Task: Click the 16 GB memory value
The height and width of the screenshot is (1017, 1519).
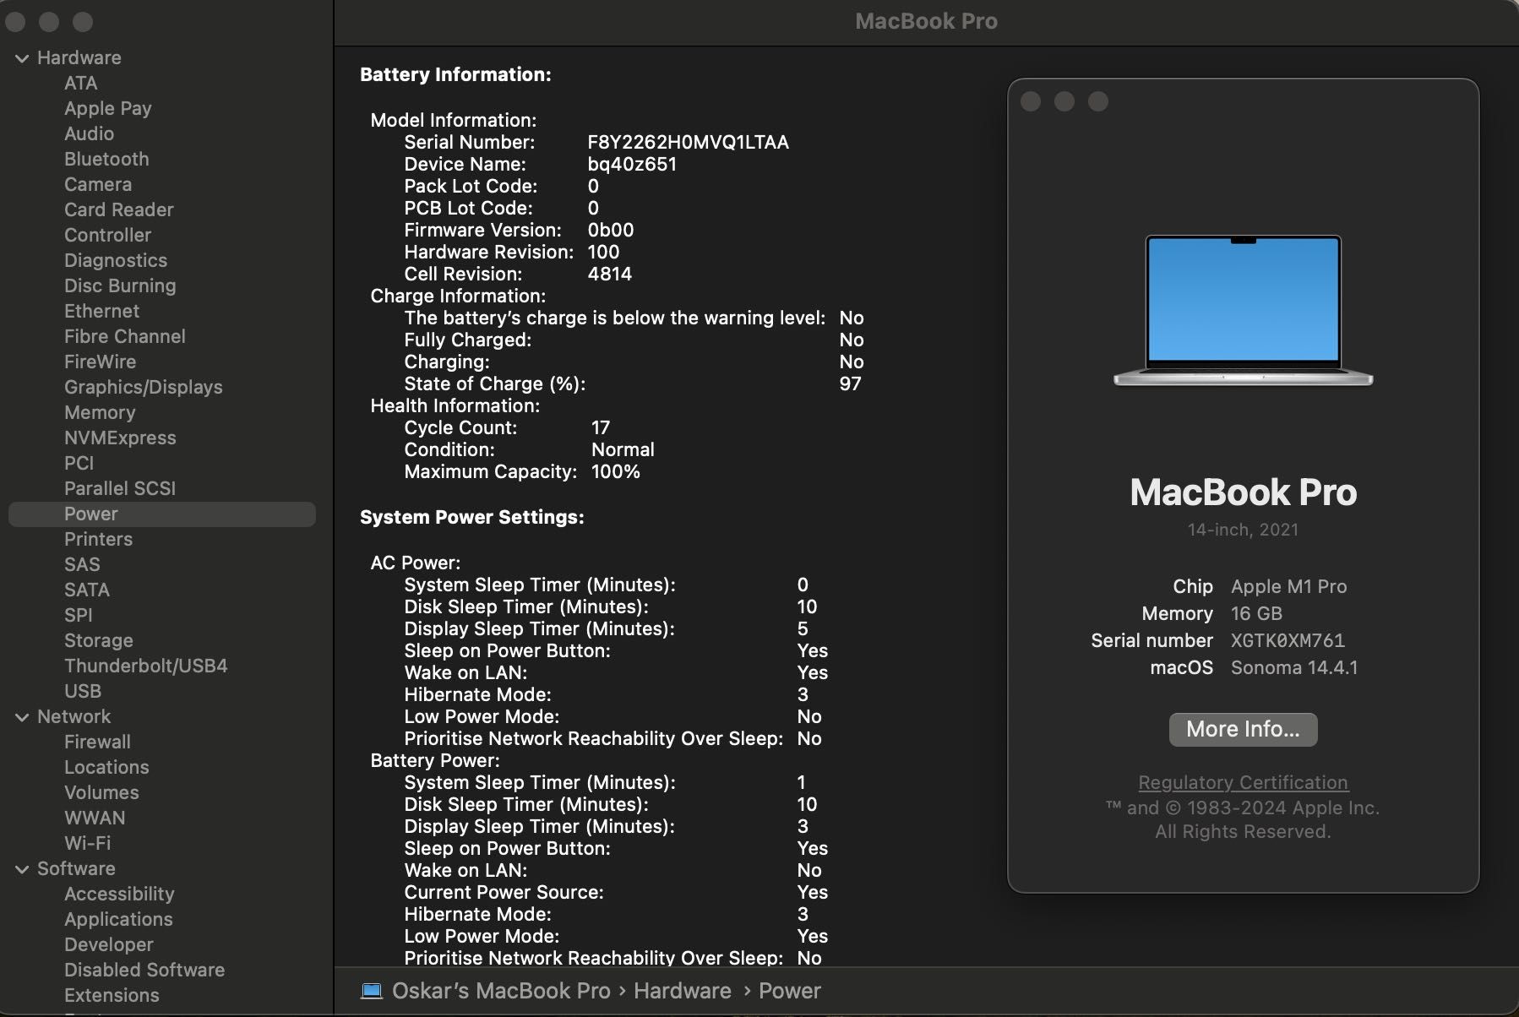Action: [x=1256, y=613]
